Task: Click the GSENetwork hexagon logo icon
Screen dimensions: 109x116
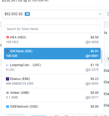Action: (8, 107)
